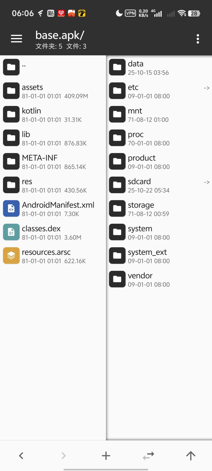Viewport: 212px width, 471px height.
Task: Tap the base.apk/ path title
Action: click(60, 35)
